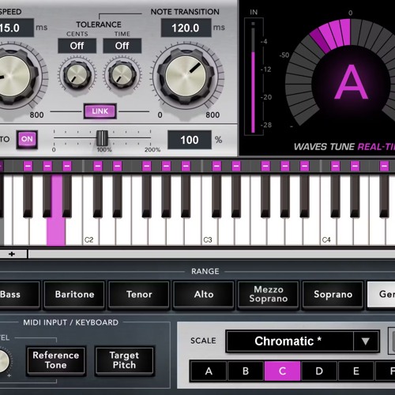Screen dimensions: 395x395
Task: Click the Reference Tone button
Action: click(x=56, y=360)
